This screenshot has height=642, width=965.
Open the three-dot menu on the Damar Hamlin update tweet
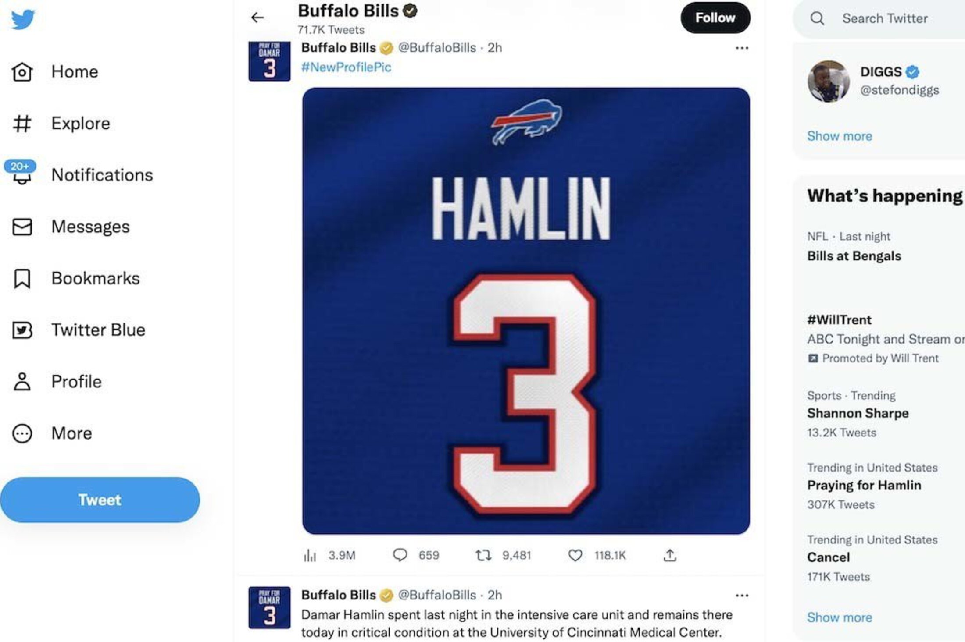[742, 595]
